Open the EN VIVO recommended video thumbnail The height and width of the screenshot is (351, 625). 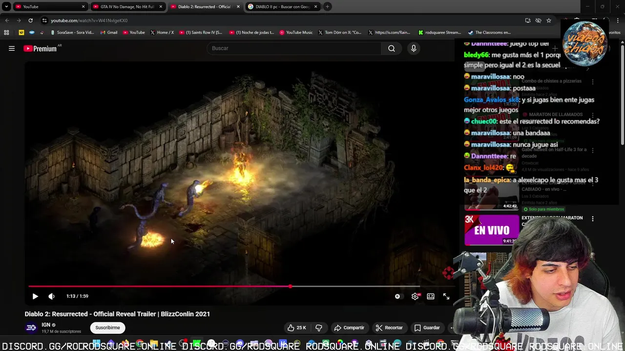pyautogui.click(x=491, y=229)
